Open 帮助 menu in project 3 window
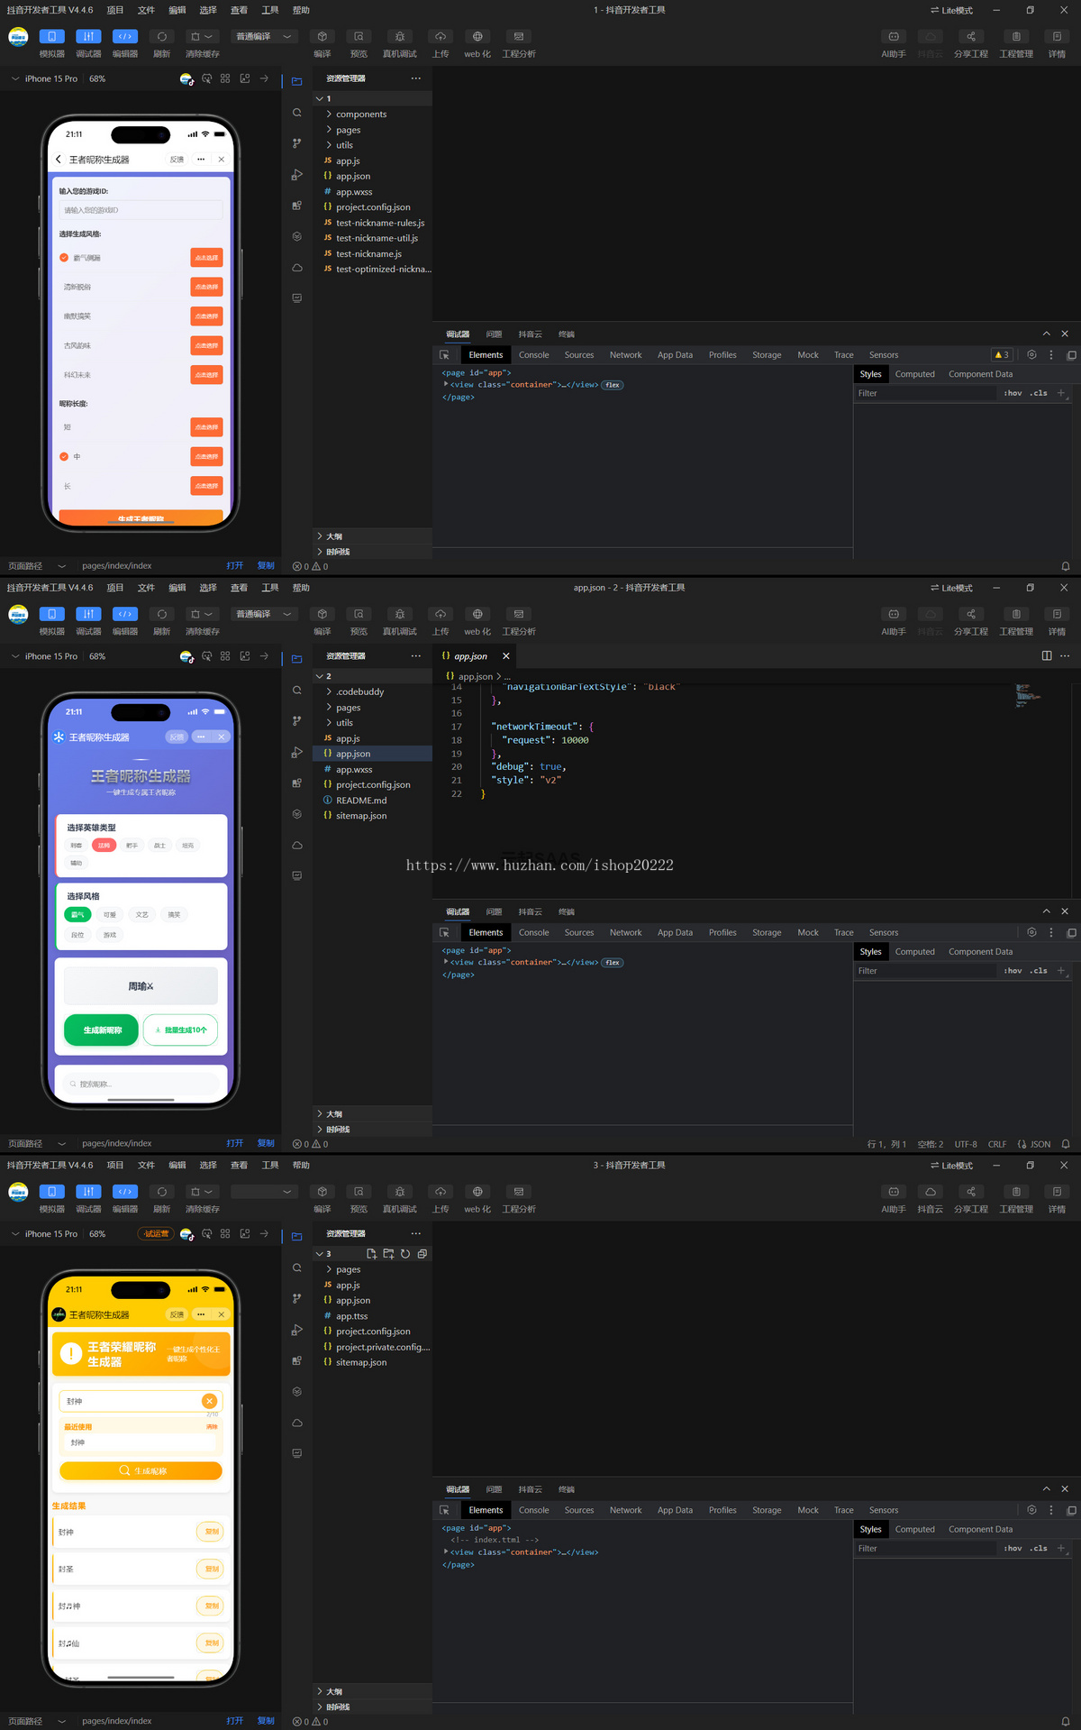Image resolution: width=1081 pixels, height=1730 pixels. point(301,1166)
